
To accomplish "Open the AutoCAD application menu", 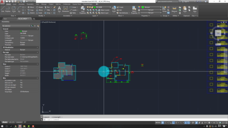I will tap(2, 2).
